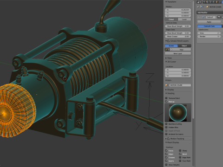Click MOTOR COVER in Properties breadcrumb
Viewport: 223px width, 167px height.
[x=215, y=7]
